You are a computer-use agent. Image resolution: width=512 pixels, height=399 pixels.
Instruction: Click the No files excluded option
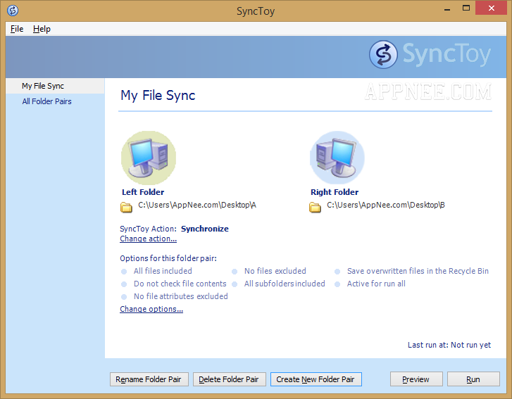point(275,271)
